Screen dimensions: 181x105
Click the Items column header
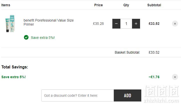[x=6, y=5]
